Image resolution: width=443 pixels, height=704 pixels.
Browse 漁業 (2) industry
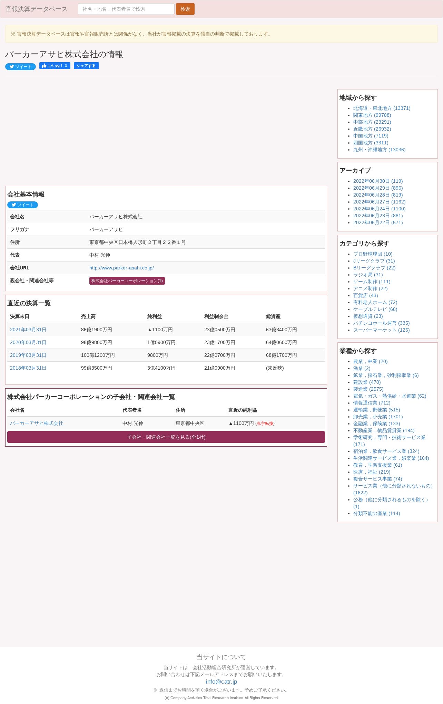coord(362,368)
